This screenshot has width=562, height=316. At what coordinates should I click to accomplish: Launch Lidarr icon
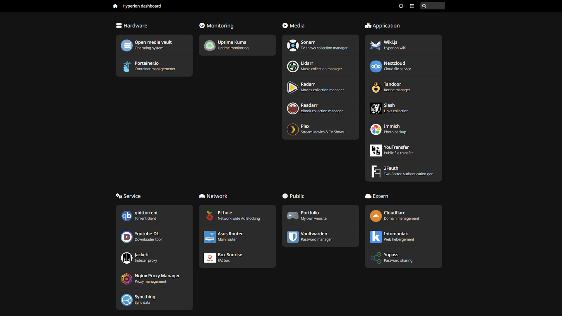293,66
